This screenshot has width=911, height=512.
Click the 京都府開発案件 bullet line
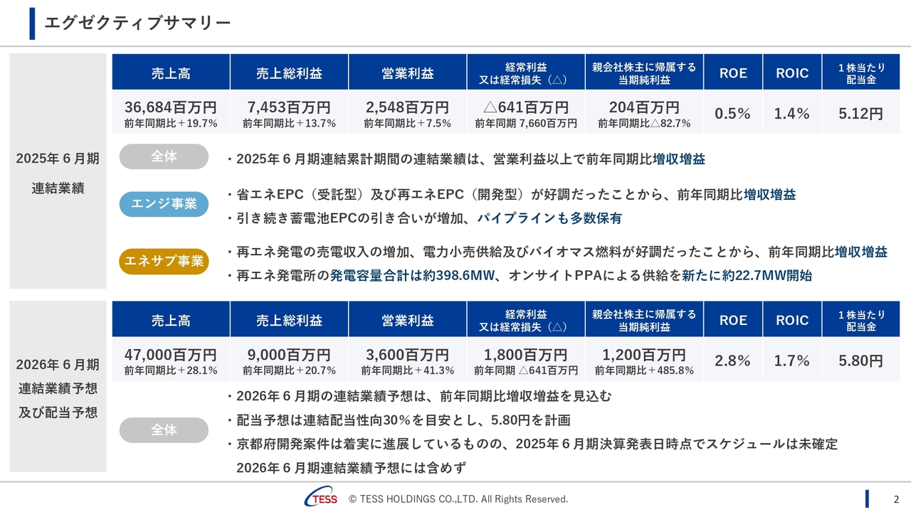click(x=532, y=444)
